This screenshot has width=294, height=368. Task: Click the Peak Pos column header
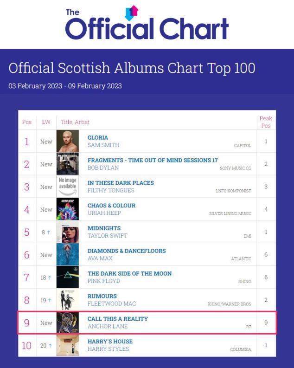point(266,122)
